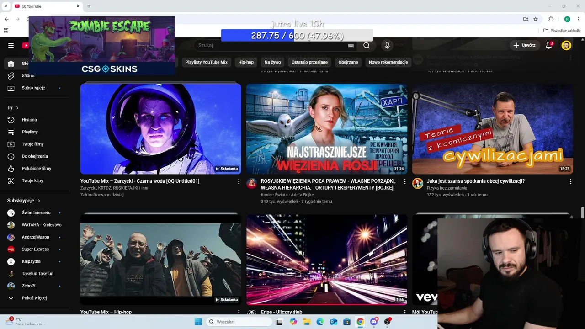The image size is (585, 329).
Task: Open Twoje filmy in the sidebar
Action: [32, 144]
